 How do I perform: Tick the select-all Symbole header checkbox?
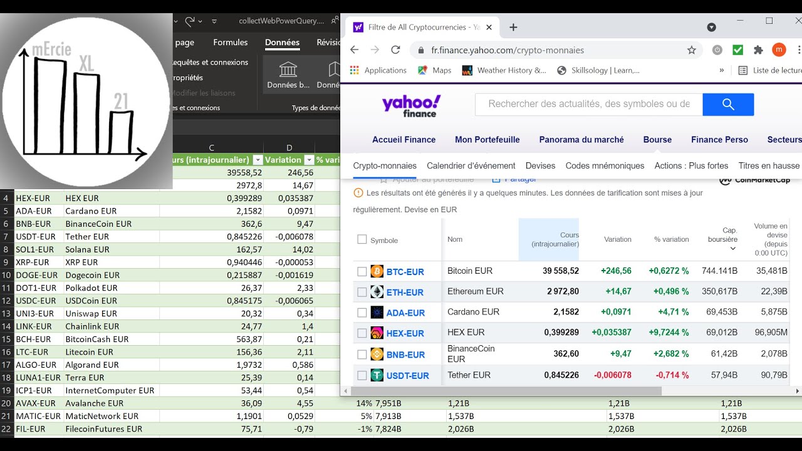tap(362, 239)
